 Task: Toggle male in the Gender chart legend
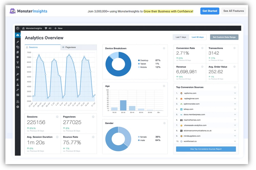143,140
